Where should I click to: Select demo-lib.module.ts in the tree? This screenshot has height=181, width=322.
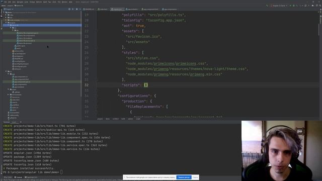(25, 38)
